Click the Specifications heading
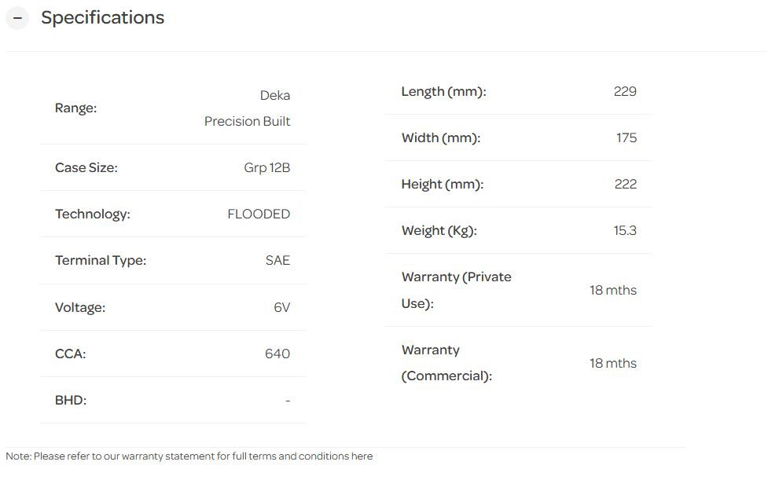779x480 pixels. click(102, 18)
